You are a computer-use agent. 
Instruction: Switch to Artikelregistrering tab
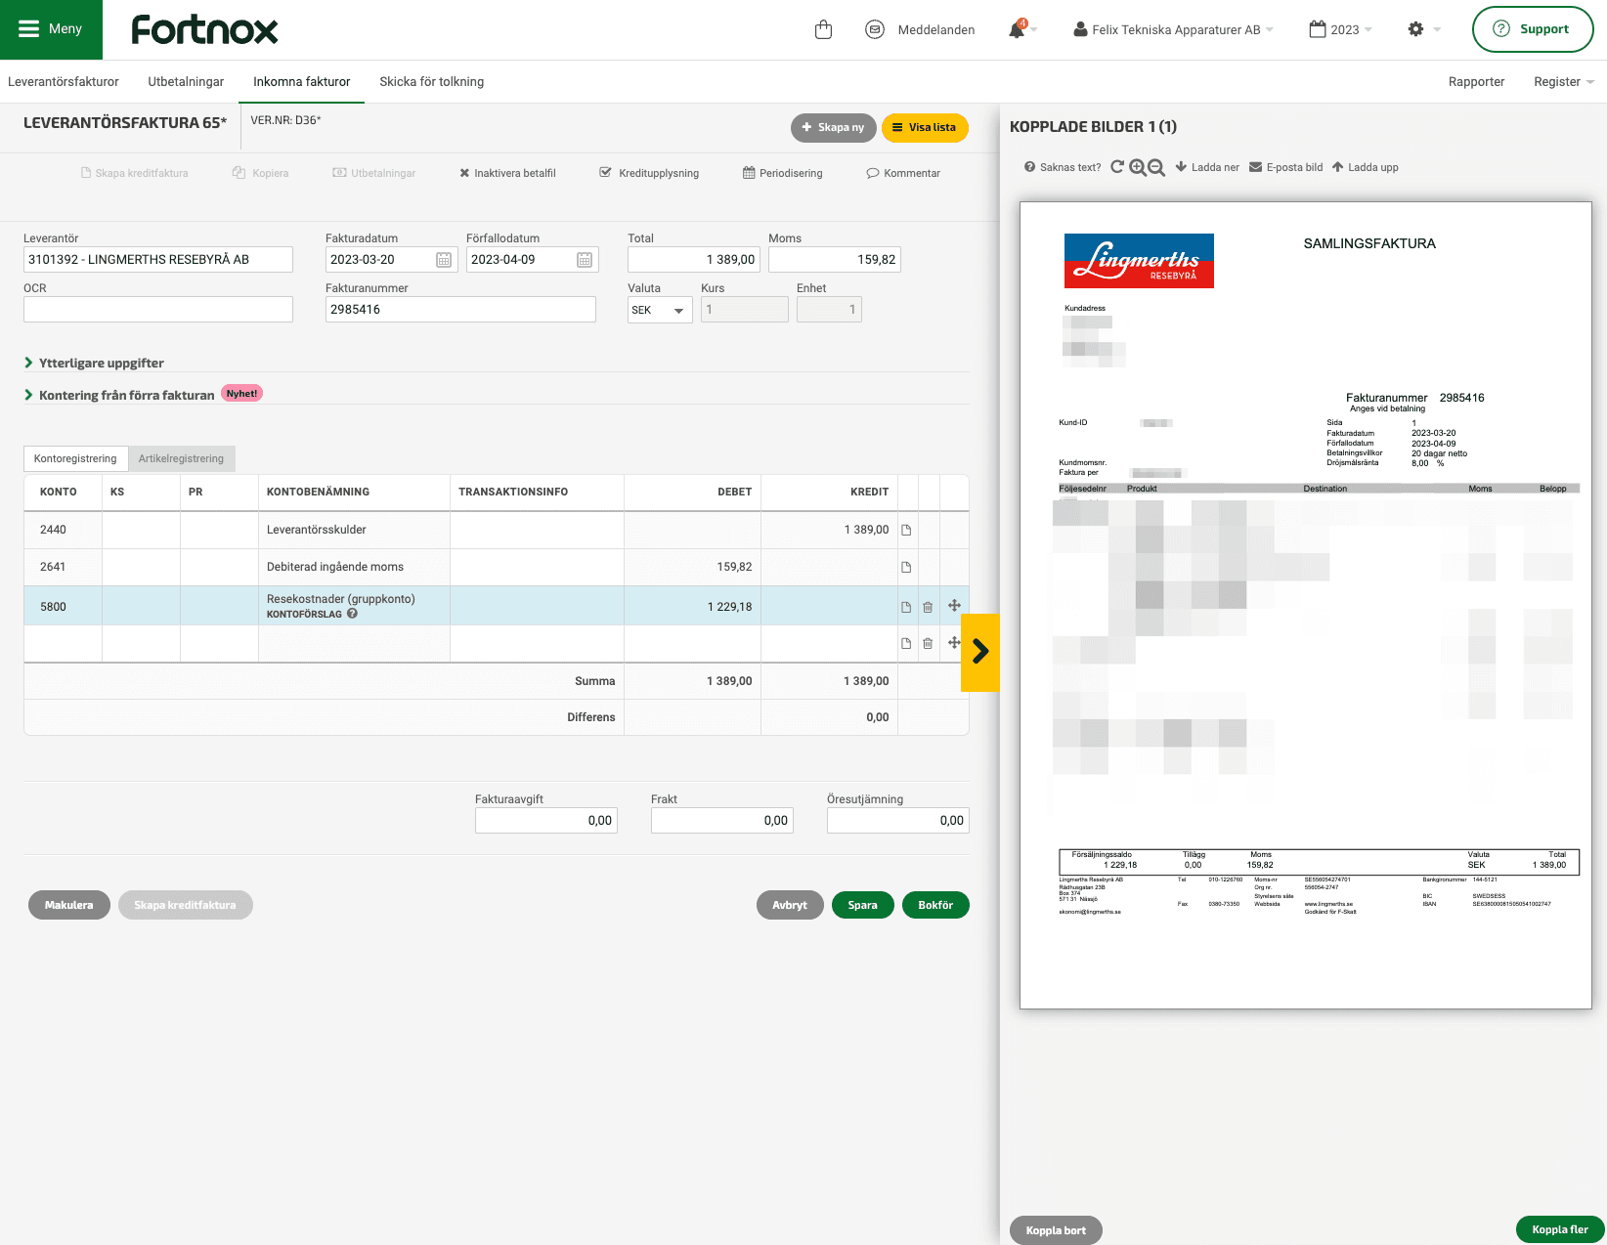[x=181, y=458]
